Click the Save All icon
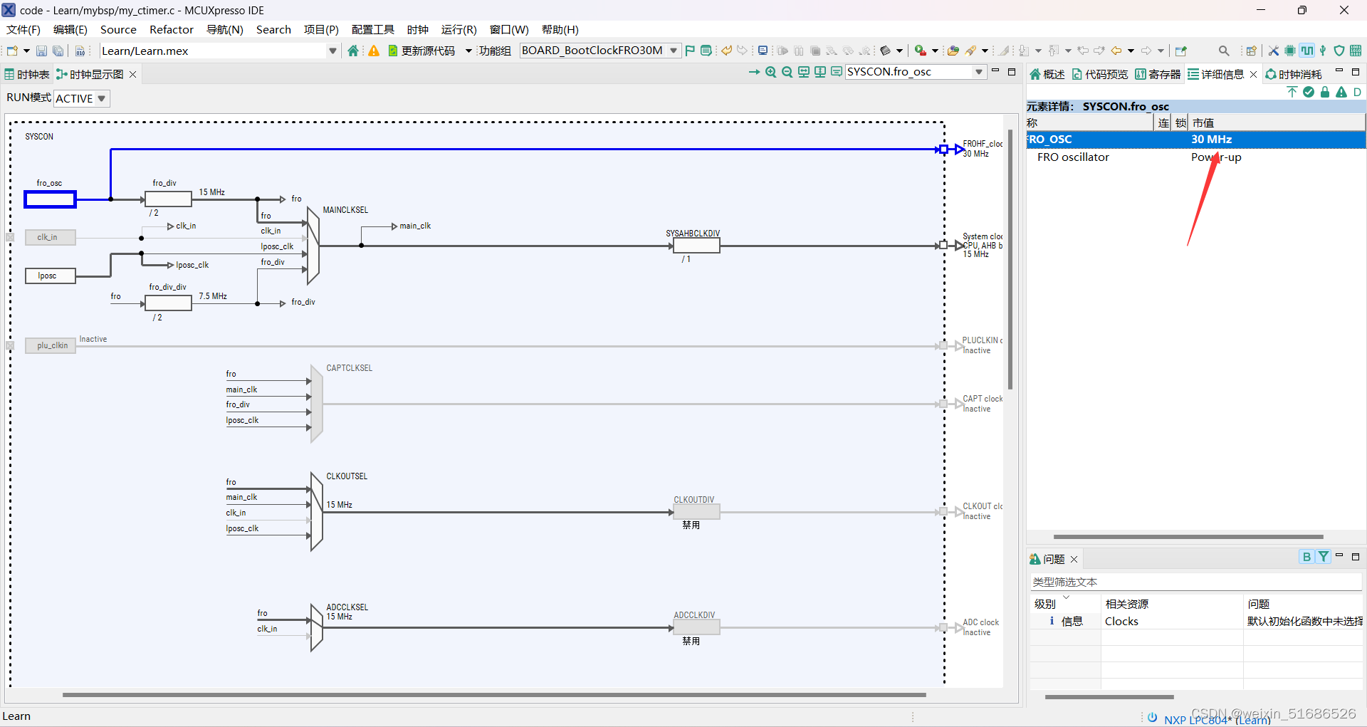This screenshot has width=1367, height=727. 58,51
